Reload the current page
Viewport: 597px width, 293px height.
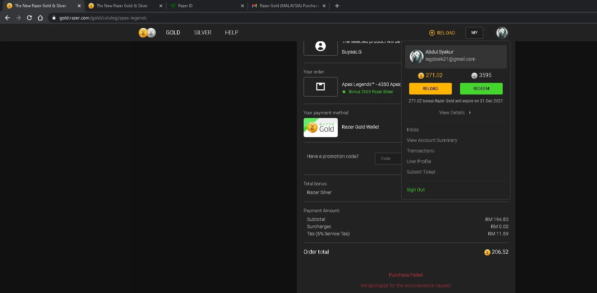[x=29, y=18]
